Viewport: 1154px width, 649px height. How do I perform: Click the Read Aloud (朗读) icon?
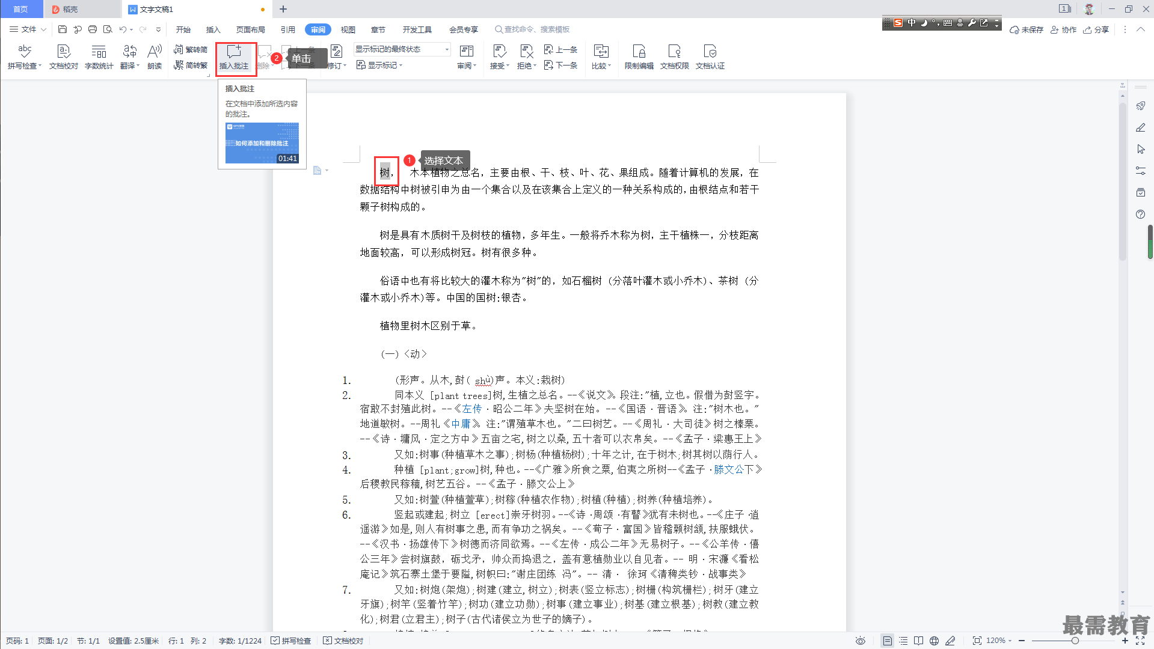pyautogui.click(x=155, y=58)
